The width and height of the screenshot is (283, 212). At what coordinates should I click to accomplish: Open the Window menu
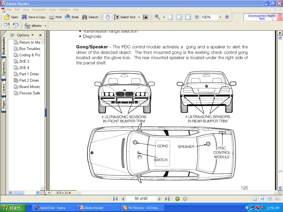[64, 10]
